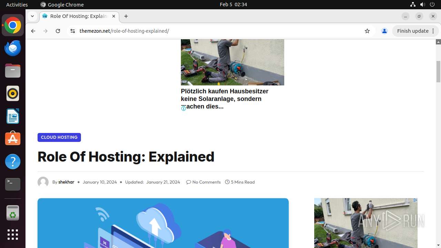Launch Terminal from the dock

(x=13, y=184)
